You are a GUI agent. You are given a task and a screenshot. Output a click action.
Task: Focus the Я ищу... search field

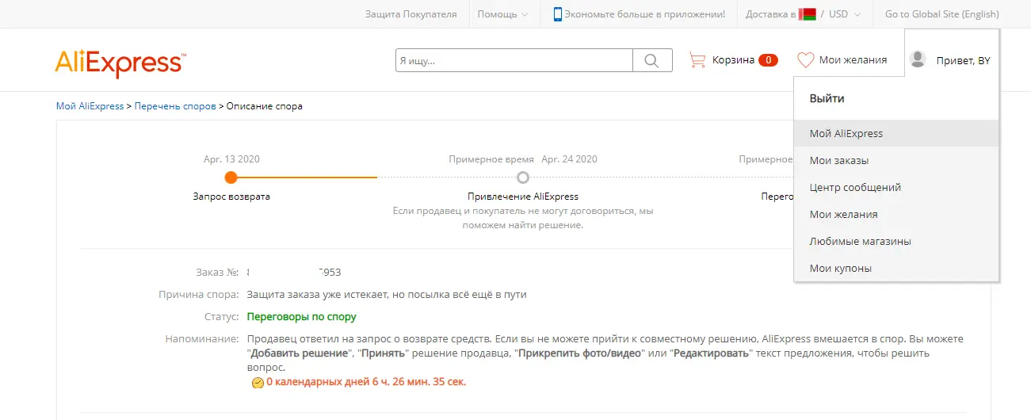click(x=514, y=60)
